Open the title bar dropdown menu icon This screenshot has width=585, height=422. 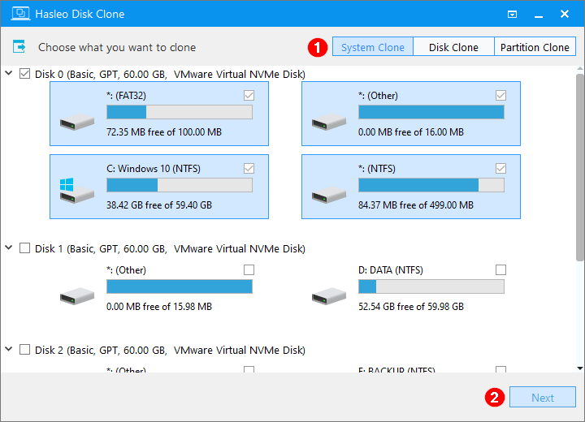[512, 14]
